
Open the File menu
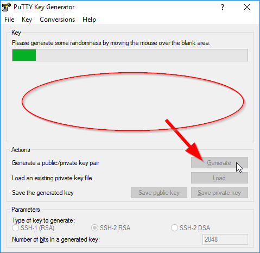9,20
